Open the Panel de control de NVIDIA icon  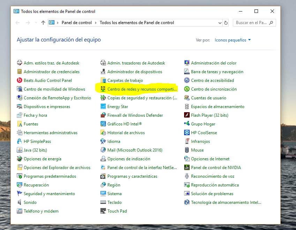[x=187, y=168]
